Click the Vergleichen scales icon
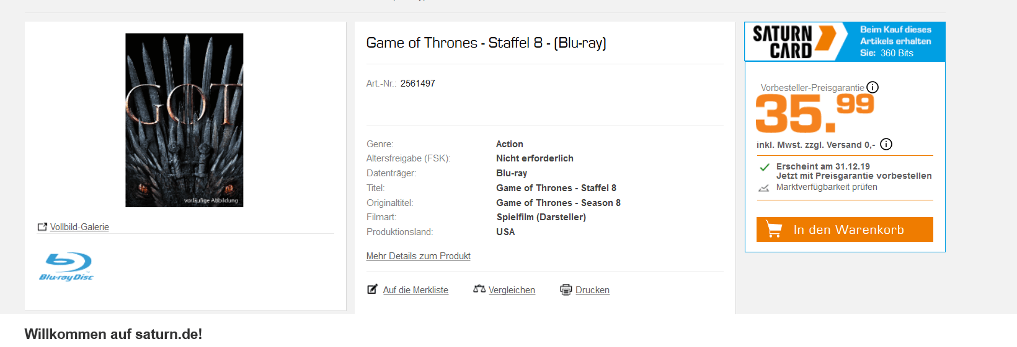This screenshot has height=347, width=1017. click(x=479, y=289)
